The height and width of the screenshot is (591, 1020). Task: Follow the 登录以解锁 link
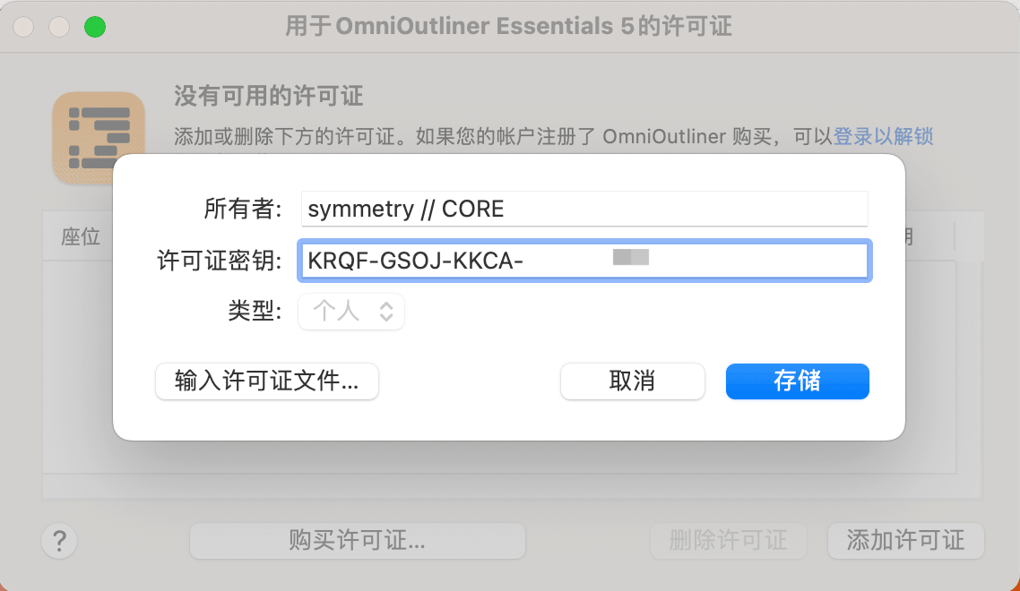pyautogui.click(x=884, y=136)
